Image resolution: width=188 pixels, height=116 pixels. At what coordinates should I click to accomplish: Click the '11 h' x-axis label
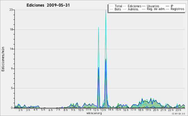pos(88,110)
